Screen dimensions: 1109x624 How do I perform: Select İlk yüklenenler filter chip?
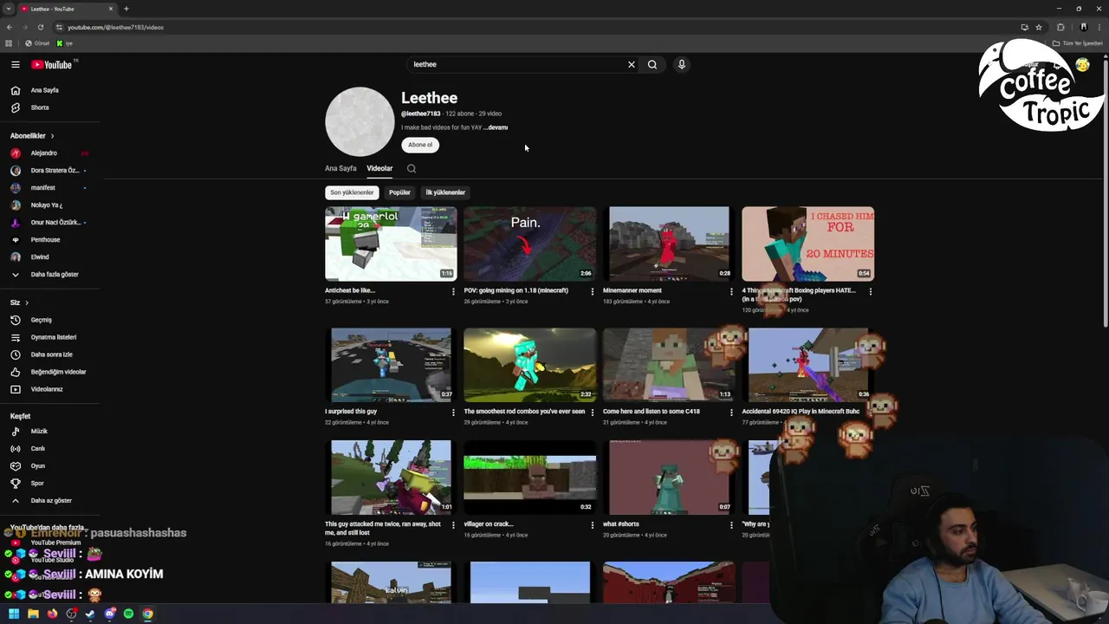click(445, 192)
